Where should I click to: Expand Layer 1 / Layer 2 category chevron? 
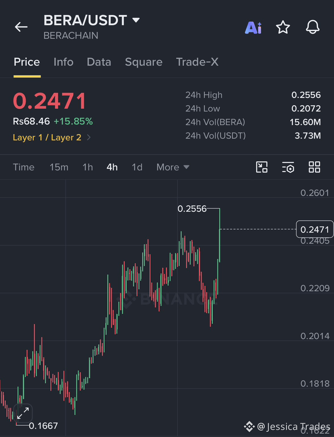coord(89,137)
